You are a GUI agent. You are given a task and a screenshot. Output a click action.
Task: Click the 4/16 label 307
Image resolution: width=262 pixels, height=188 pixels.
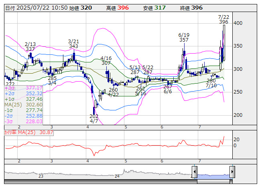106,63
